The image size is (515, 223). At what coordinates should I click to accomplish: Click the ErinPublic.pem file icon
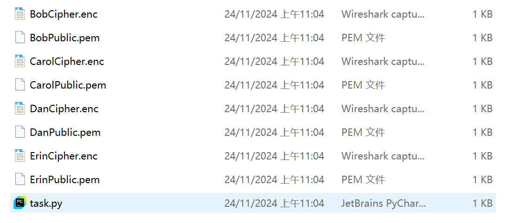click(x=20, y=179)
